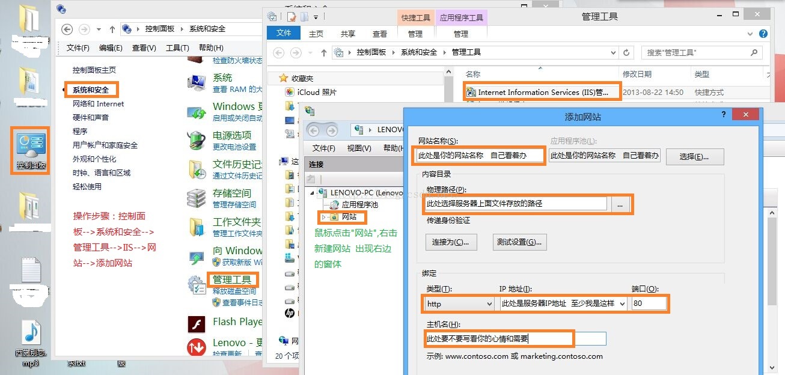The width and height of the screenshot is (785, 375).
Task: Collapse the LENOVO-PC node in IIS tree
Action: (x=313, y=193)
